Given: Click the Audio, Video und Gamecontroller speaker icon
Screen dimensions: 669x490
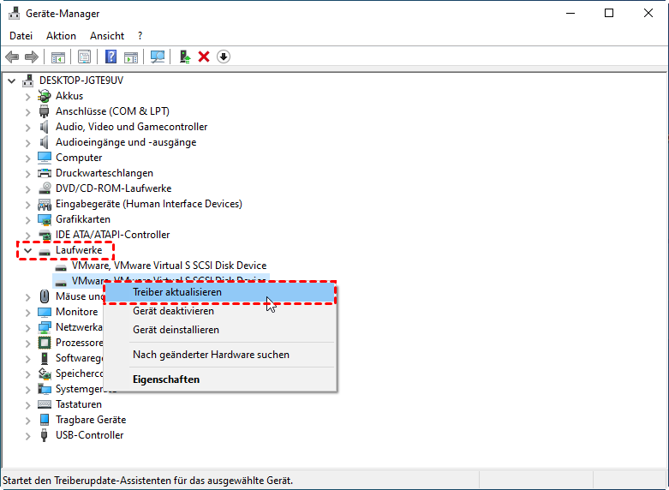Looking at the screenshot, I should (x=45, y=127).
